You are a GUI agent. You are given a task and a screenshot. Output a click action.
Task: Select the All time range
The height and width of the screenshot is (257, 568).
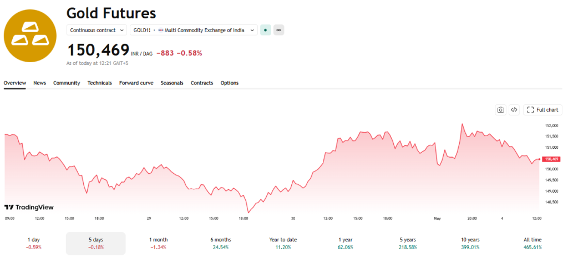(532, 243)
